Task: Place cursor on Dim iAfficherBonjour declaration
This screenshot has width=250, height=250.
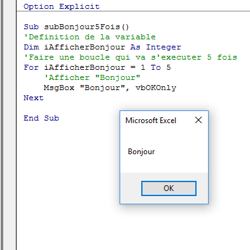Action: 102,47
